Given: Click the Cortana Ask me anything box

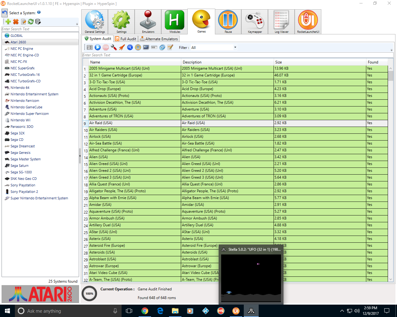Looking at the screenshot, I should [x=68, y=311].
